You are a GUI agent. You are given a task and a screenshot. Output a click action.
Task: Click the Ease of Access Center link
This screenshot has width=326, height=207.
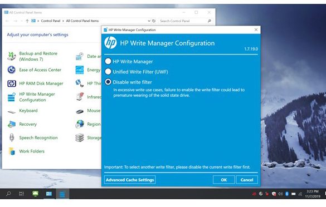(x=40, y=70)
